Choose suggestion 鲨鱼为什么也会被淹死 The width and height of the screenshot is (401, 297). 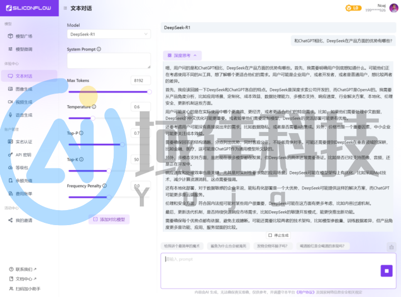pos(228,246)
